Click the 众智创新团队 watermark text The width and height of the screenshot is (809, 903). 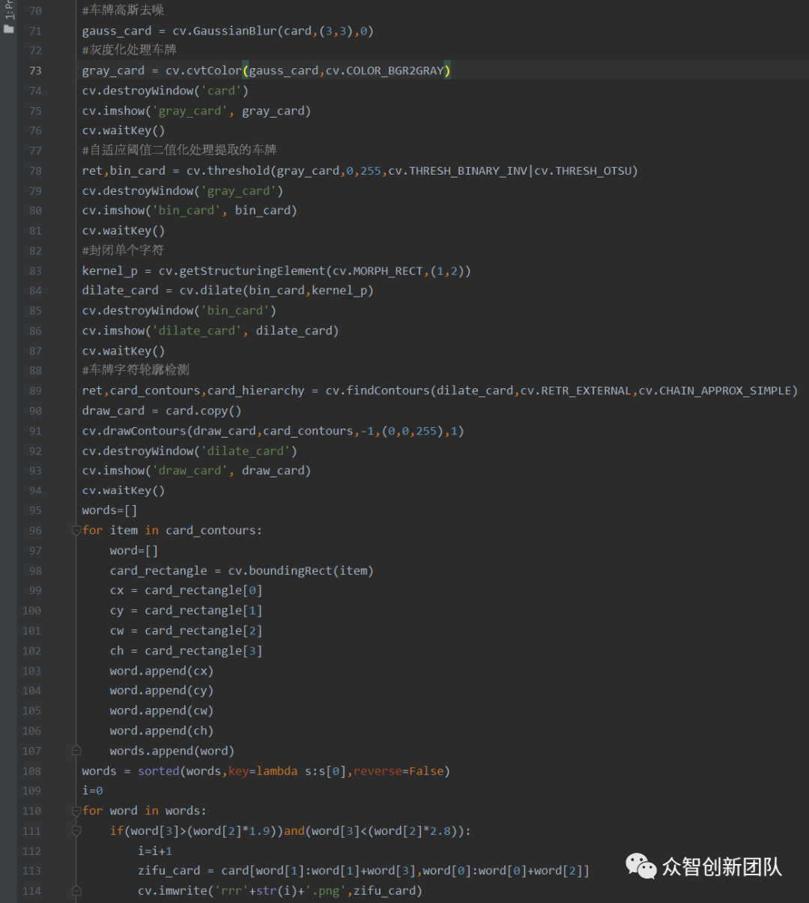point(721,867)
